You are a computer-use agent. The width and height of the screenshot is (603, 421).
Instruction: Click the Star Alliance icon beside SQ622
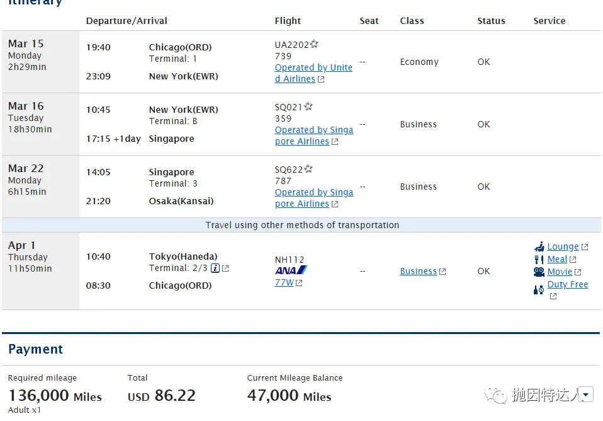click(x=308, y=169)
